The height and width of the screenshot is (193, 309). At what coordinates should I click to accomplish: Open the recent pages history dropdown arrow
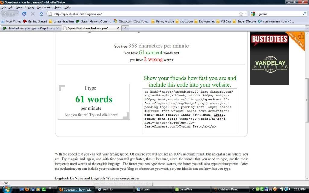click(17, 14)
